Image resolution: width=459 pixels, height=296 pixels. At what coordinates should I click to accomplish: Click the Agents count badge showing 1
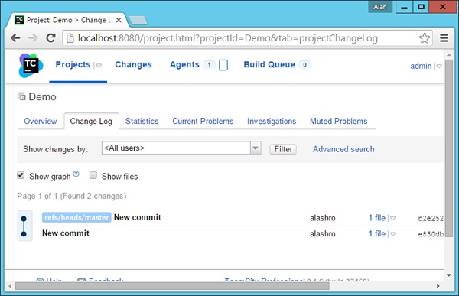(x=210, y=65)
